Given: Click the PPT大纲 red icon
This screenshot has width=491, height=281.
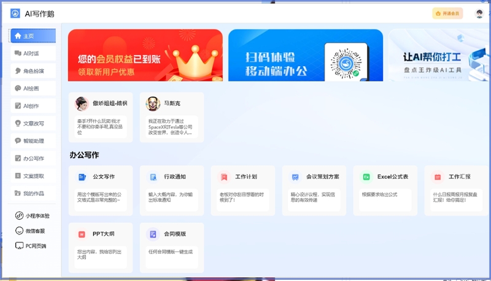Looking at the screenshot, I should [82, 234].
